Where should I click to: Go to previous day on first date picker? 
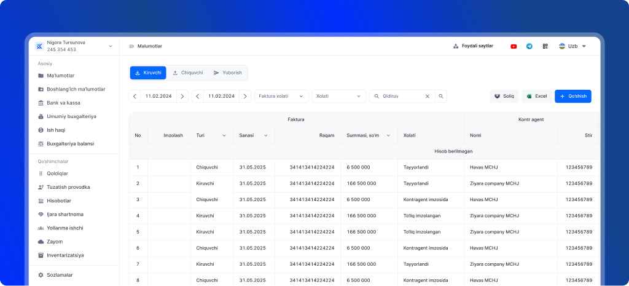(x=135, y=97)
